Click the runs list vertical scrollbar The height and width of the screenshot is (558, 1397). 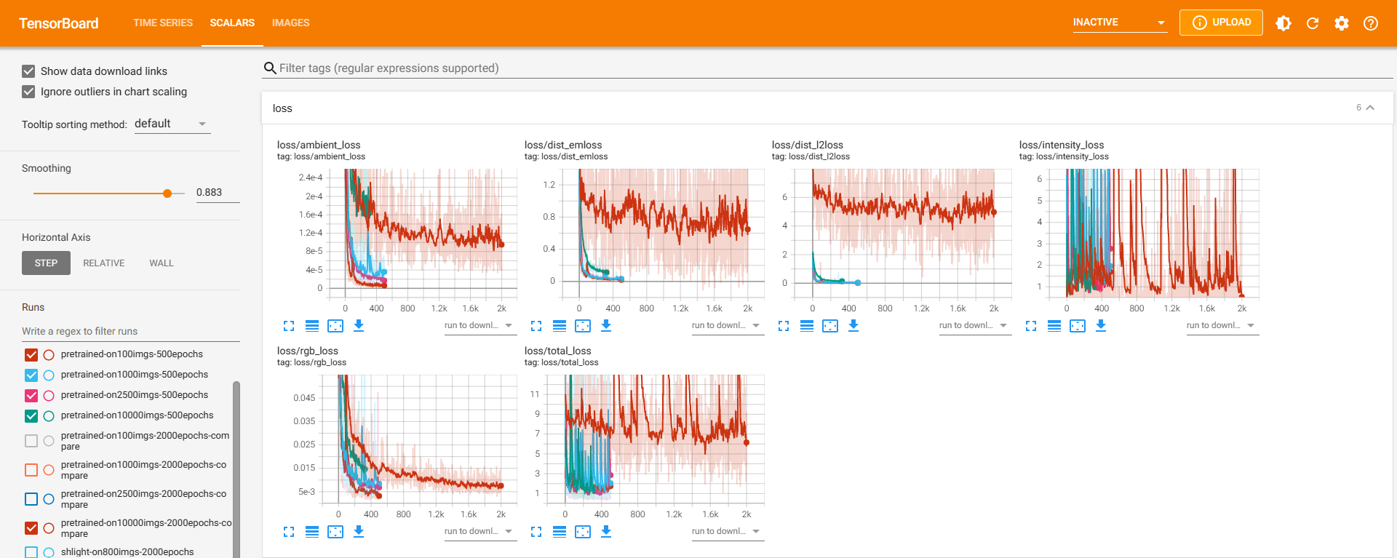click(236, 469)
